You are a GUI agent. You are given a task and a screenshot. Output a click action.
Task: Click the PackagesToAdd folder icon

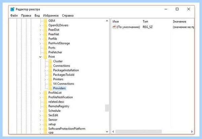[50, 75]
